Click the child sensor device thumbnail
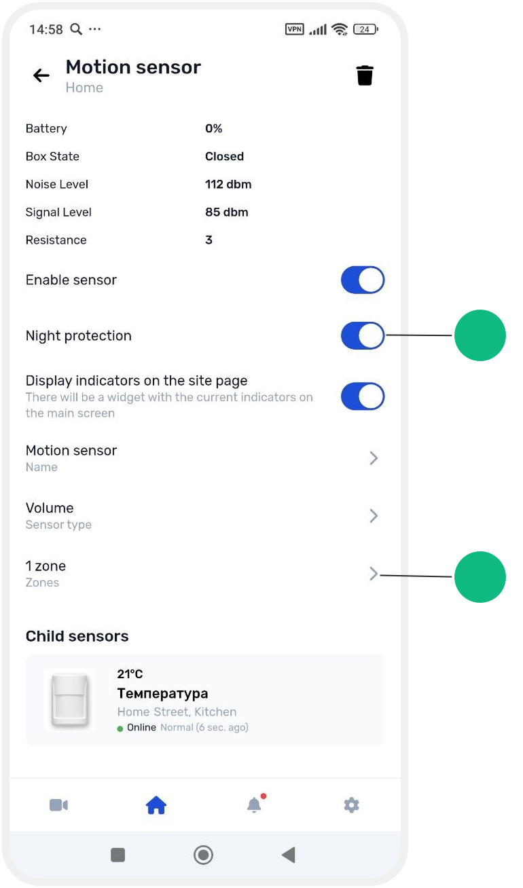Screen dimensions: 523x888 69,700
